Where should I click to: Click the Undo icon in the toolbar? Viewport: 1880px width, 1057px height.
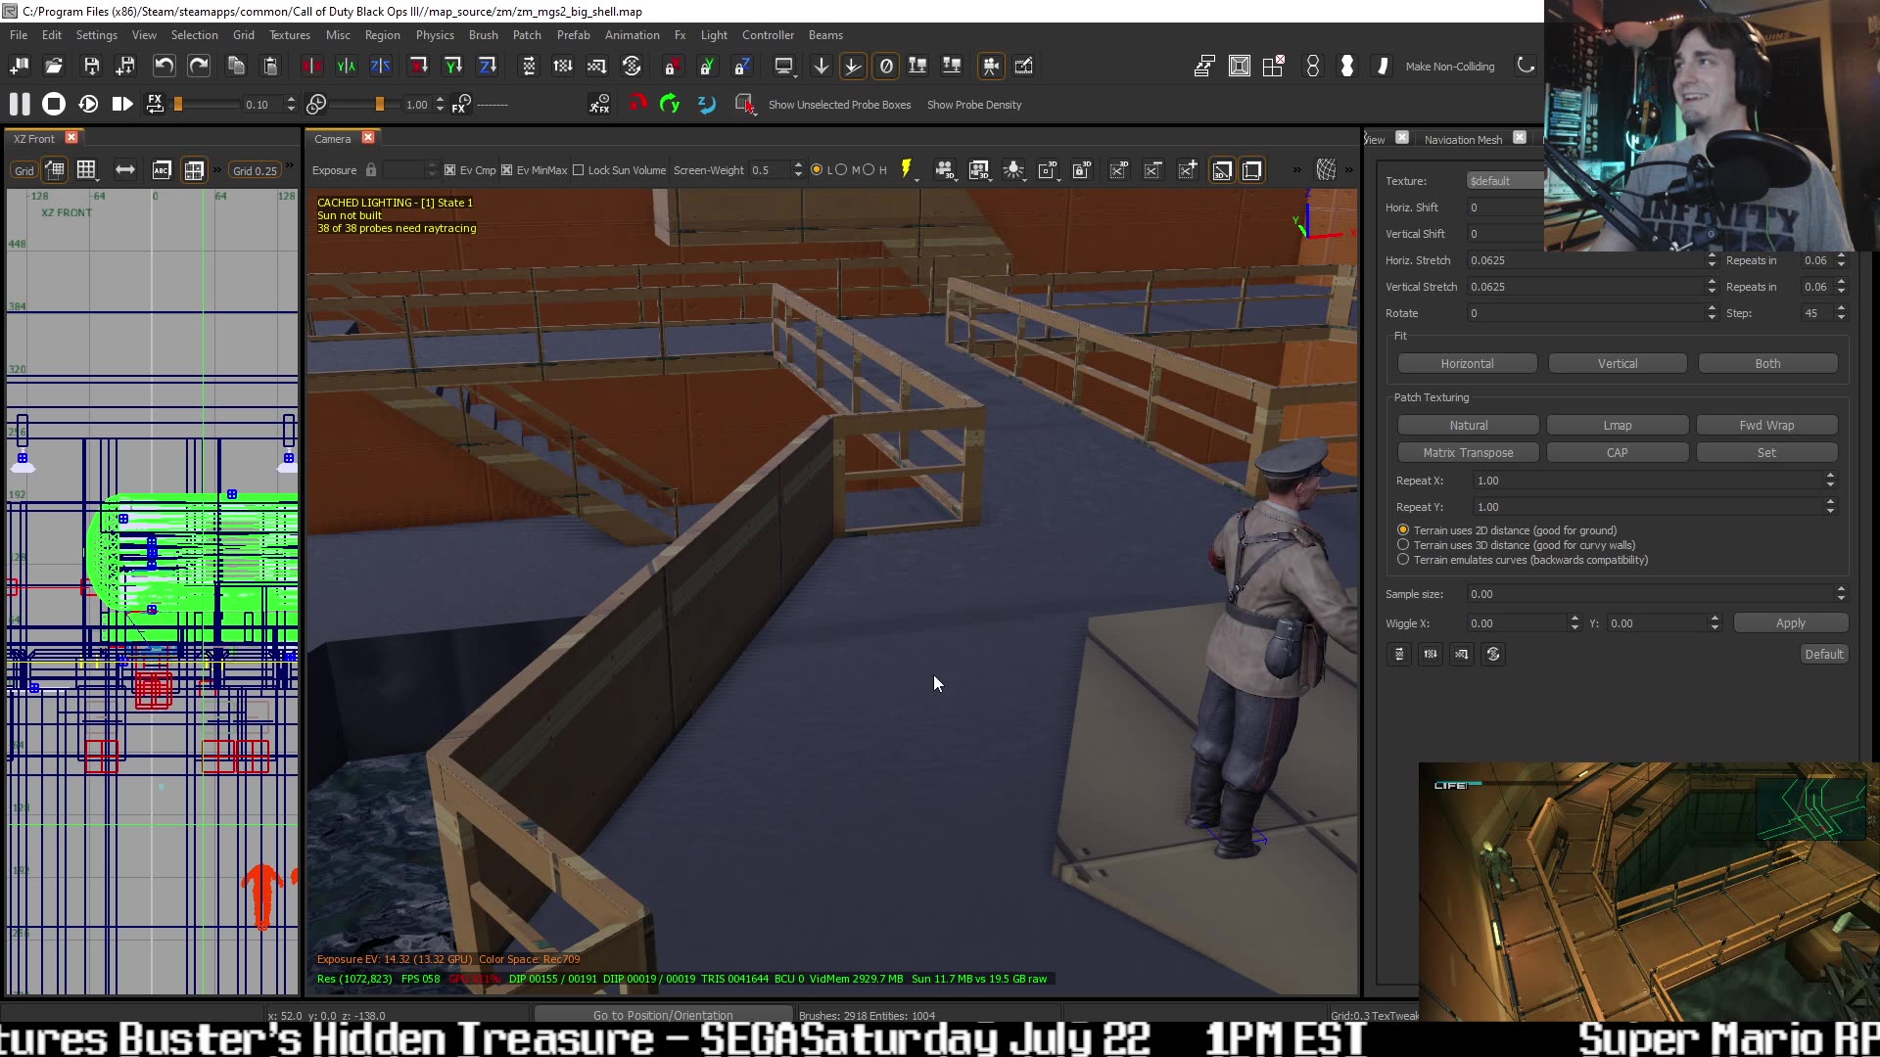click(164, 66)
